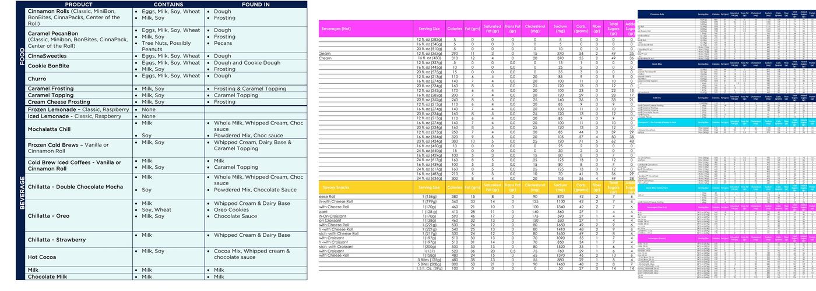Select the 'Frosting & Caramel Topping' entry

point(251,89)
